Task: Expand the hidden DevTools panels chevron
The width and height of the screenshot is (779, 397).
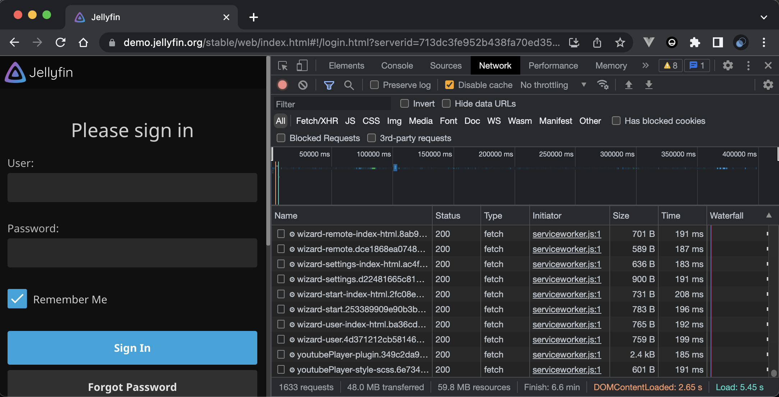Action: pos(646,65)
